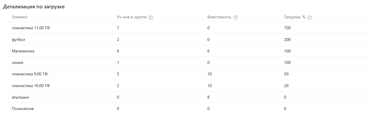Click the Загрузка, % column header
The height and width of the screenshot is (118, 372).
[x=295, y=17]
